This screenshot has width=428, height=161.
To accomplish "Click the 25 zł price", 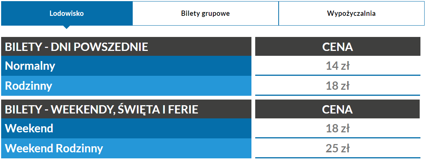I will tap(338, 148).
